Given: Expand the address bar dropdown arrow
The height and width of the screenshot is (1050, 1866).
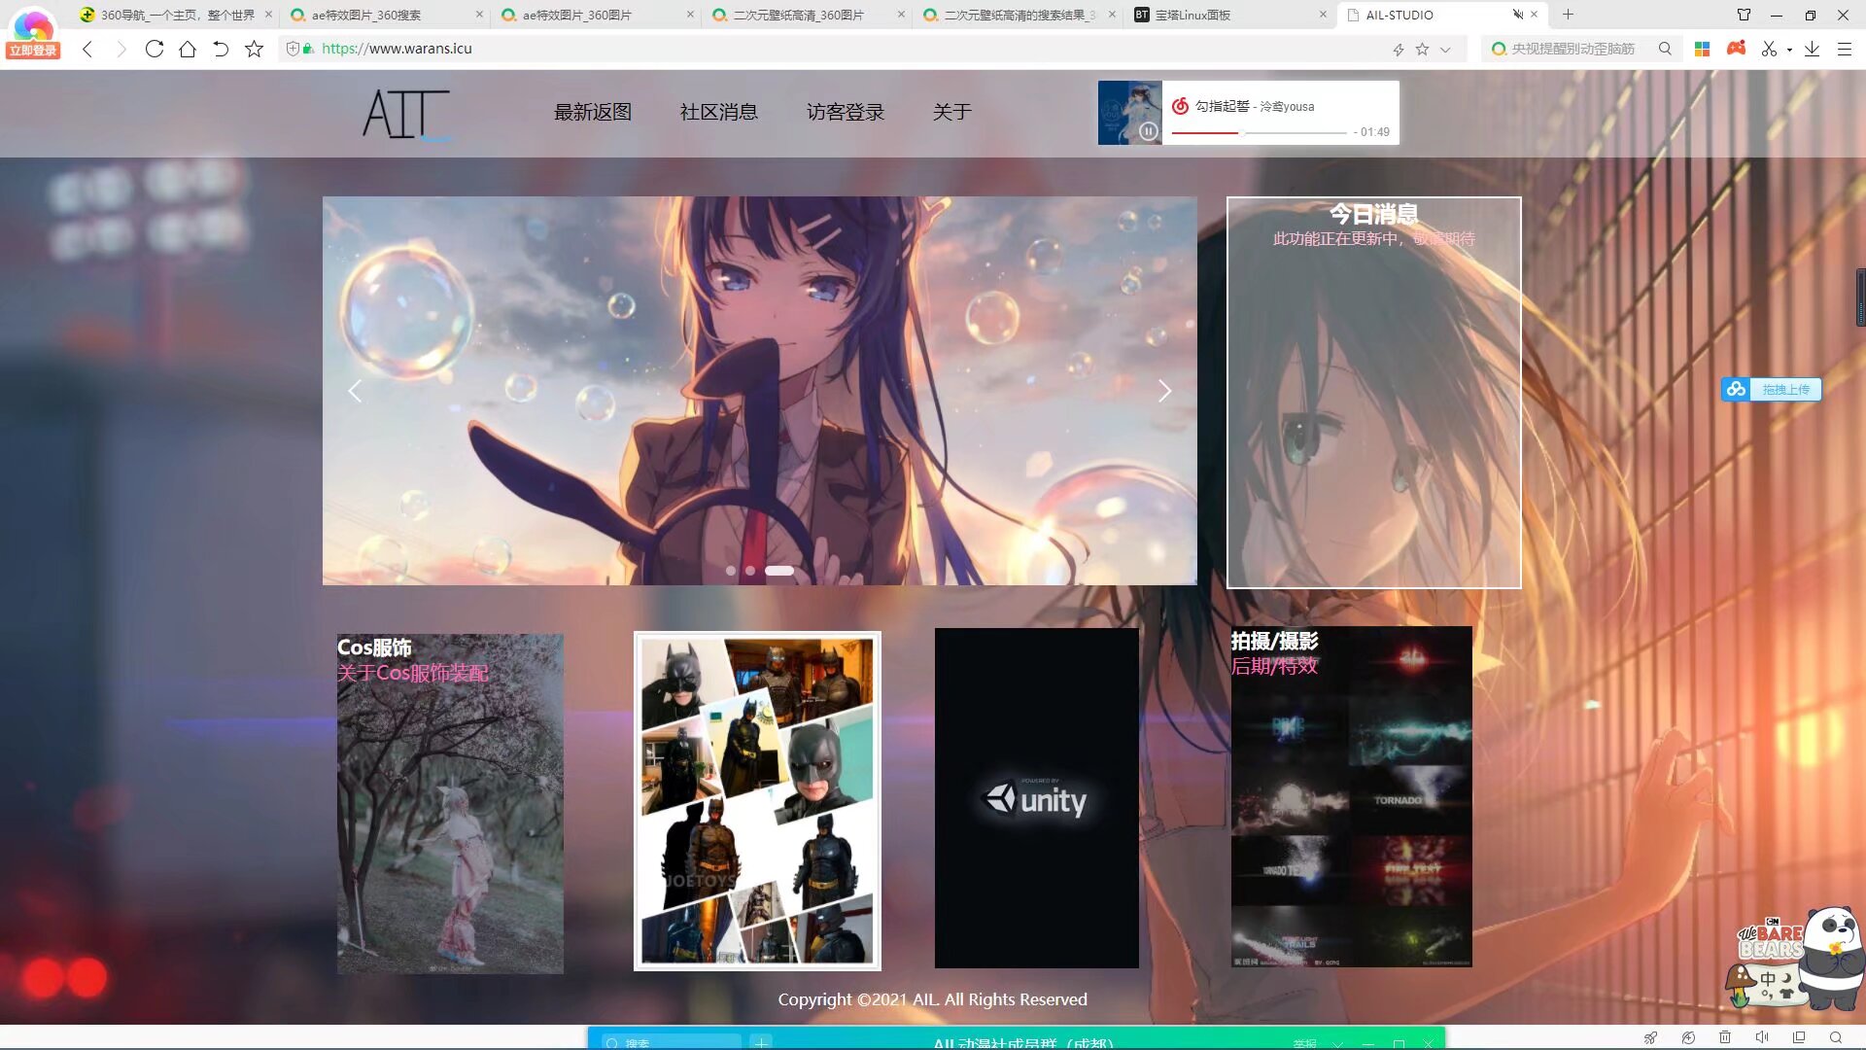Looking at the screenshot, I should click(1445, 50).
